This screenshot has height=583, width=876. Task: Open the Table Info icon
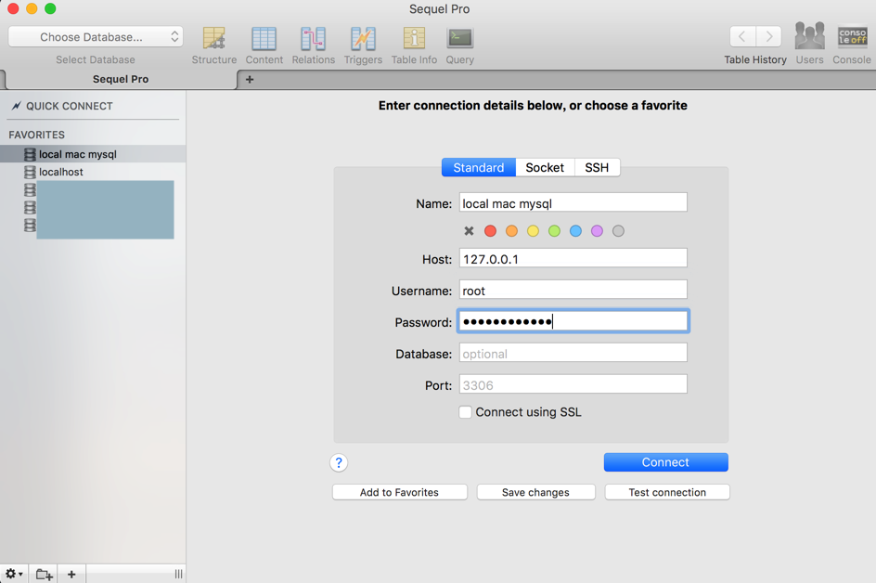click(414, 39)
